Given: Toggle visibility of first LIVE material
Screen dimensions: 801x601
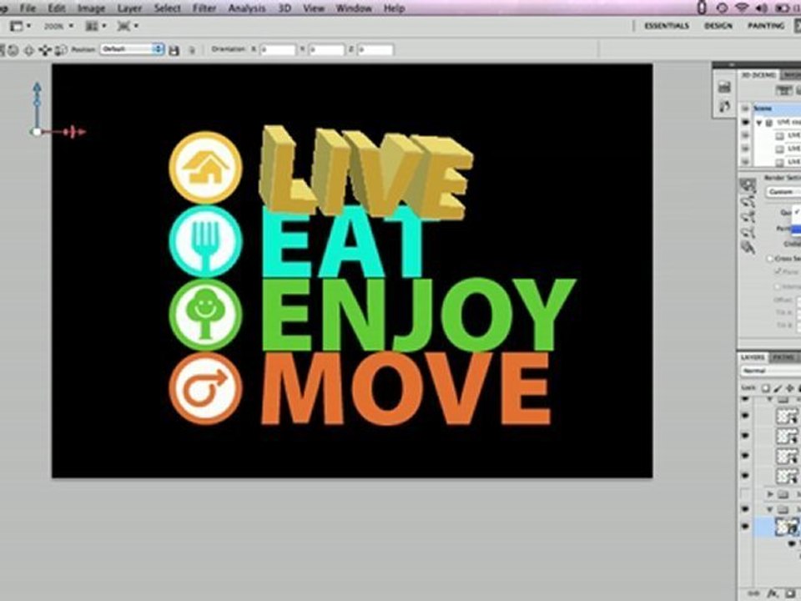Looking at the screenshot, I should click(x=745, y=135).
